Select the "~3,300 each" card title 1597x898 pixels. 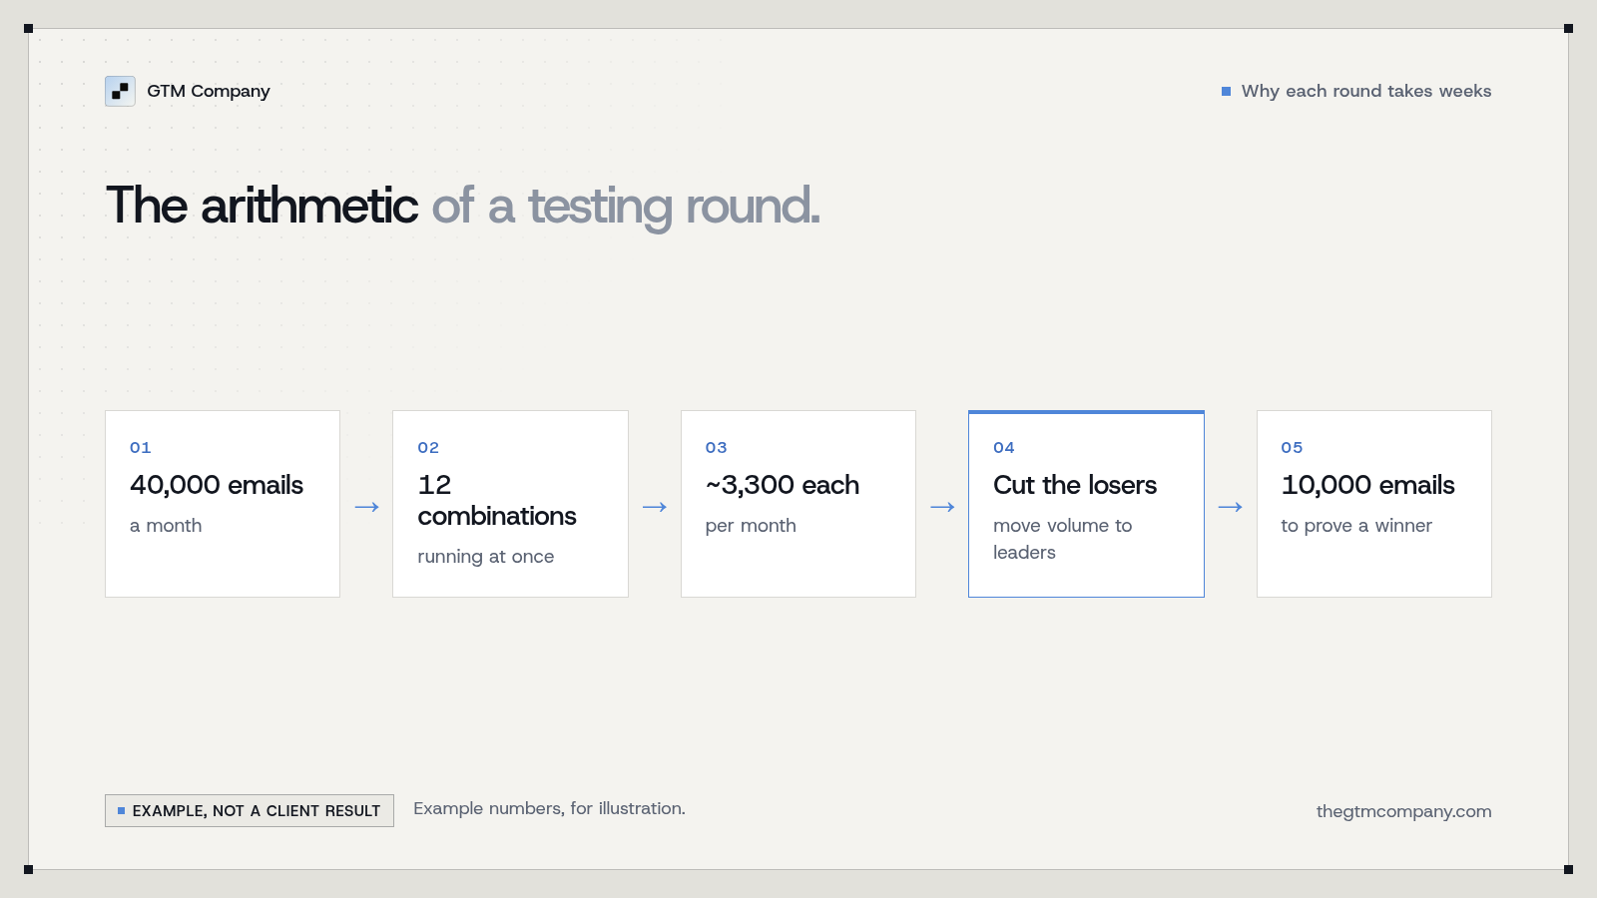tap(783, 485)
